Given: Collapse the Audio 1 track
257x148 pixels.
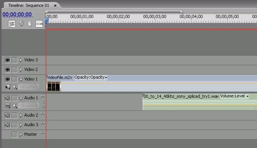Looking at the screenshot, I should tap(21, 98).
